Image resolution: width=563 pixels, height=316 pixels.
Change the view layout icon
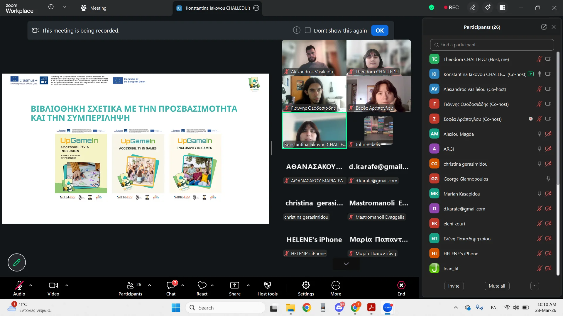tap(502, 8)
